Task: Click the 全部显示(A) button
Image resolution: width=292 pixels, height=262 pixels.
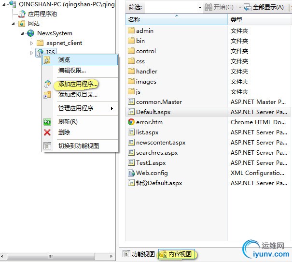Action: pos(264,7)
